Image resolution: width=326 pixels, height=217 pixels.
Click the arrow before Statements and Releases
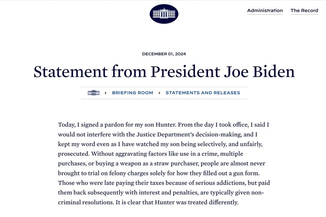(159, 93)
